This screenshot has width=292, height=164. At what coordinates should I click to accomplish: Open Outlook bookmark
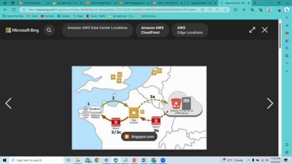point(63,16)
